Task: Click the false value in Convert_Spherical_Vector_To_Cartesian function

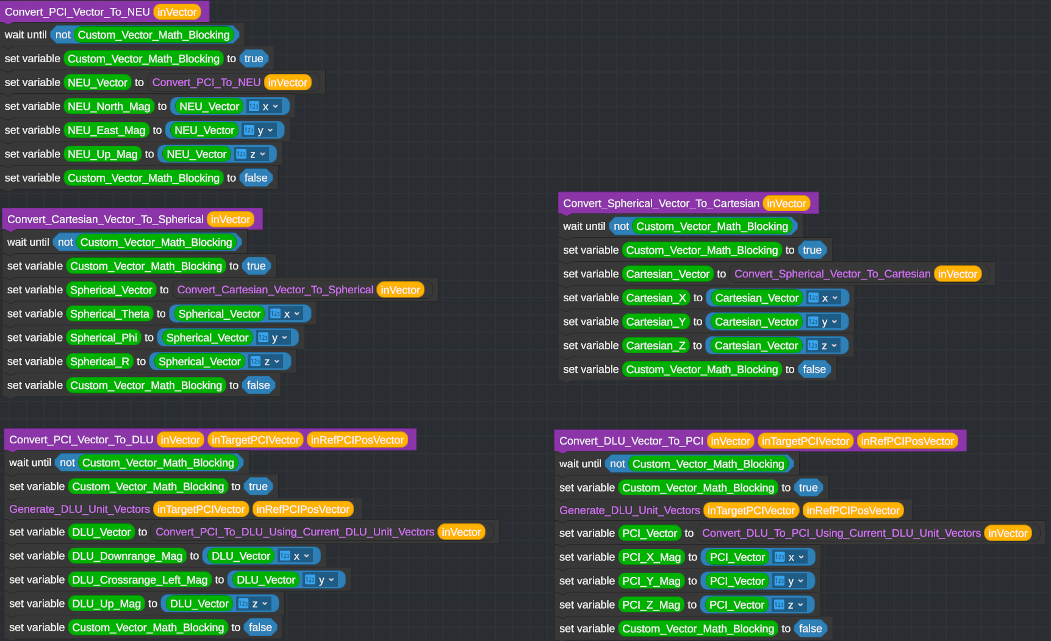Action: tap(814, 370)
